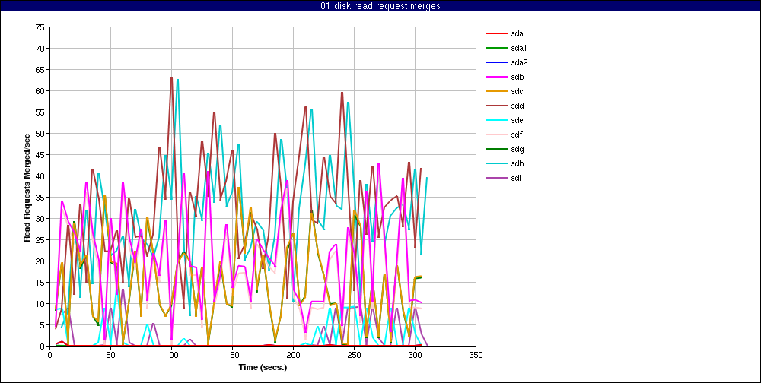Screen dimensions: 761x383
Task: Click the sdd peak at 240 seconds
Action: pos(342,93)
